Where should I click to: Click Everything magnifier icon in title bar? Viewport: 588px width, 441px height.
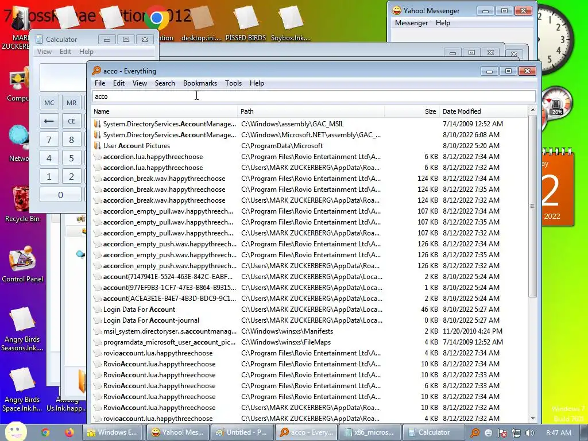click(x=96, y=71)
